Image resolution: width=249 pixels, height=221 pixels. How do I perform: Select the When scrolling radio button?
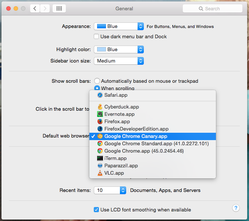tap(97, 88)
